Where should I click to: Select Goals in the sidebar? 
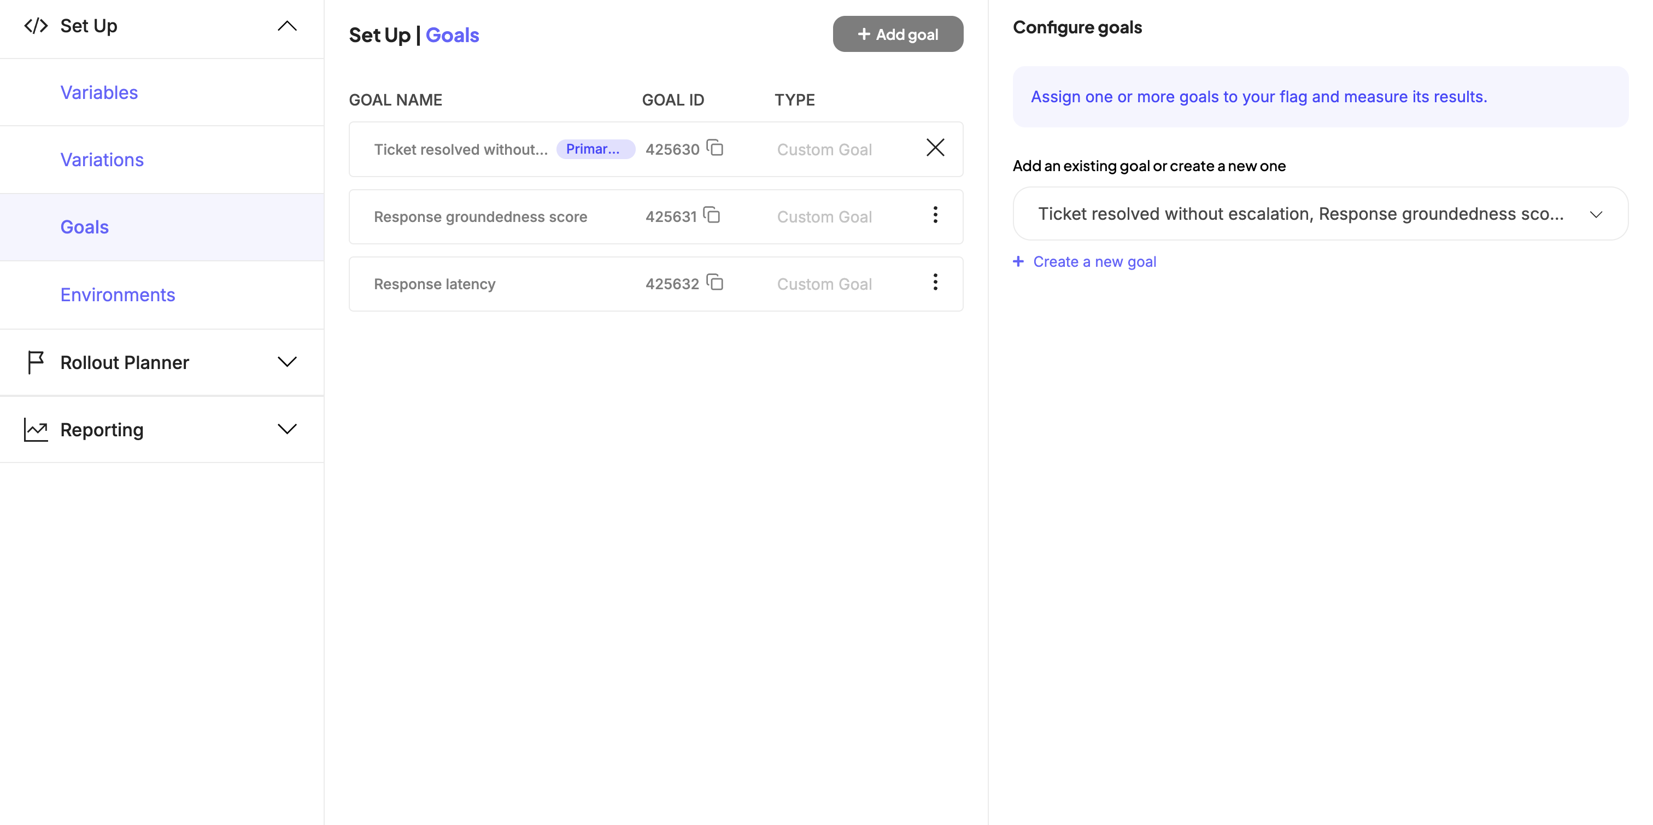(85, 227)
